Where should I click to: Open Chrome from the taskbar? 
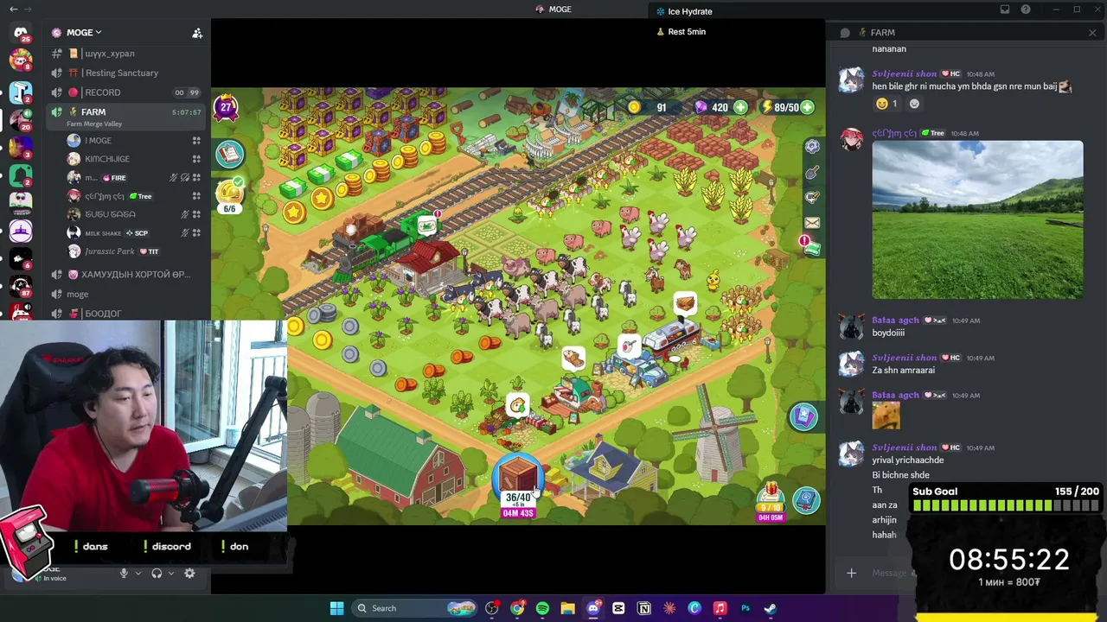[517, 608]
